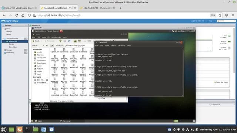The width and height of the screenshot is (237, 133).
Task: Click guest power icon in top panel
Action: (x=194, y=31)
